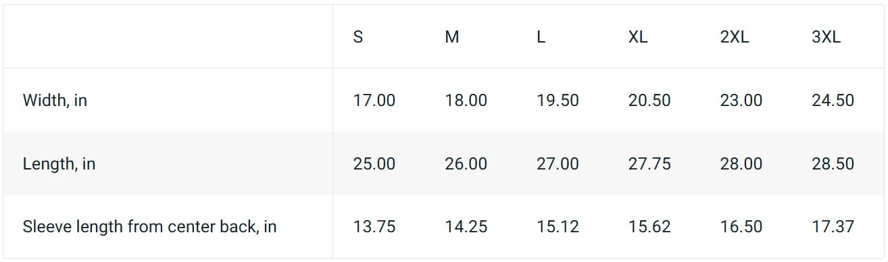Click the 'Width, in' row label
This screenshot has height=262, width=888.
55,101
